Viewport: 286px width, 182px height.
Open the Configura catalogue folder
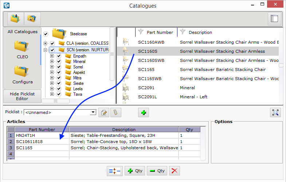pyautogui.click(x=21, y=71)
